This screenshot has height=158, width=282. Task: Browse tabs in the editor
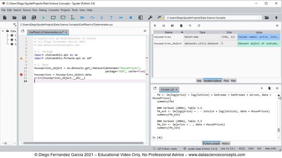pos(22,31)
